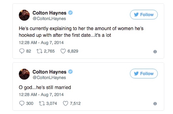Open @ColtonLHaynes handle in the second tweet
The image size is (173, 114).
(49, 78)
